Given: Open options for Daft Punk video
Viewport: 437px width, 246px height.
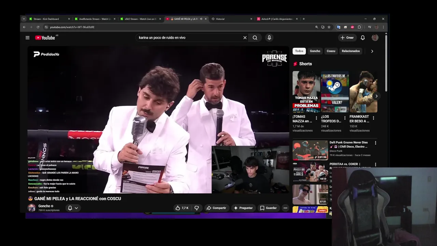Looking at the screenshot, I should [x=376, y=143].
